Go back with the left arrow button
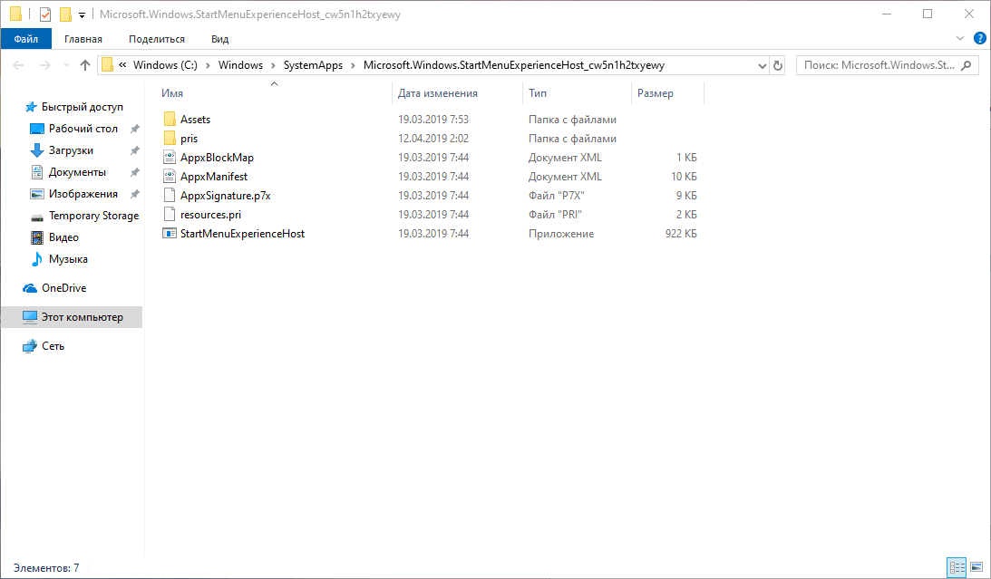Screen dimensions: 991x579 [18, 65]
